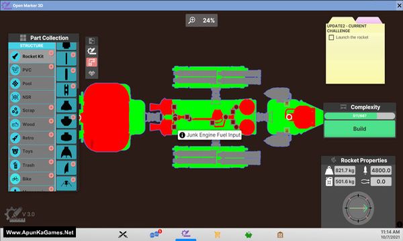Click the 24% zoom level value
This screenshot has height=241, width=403.
(208, 21)
